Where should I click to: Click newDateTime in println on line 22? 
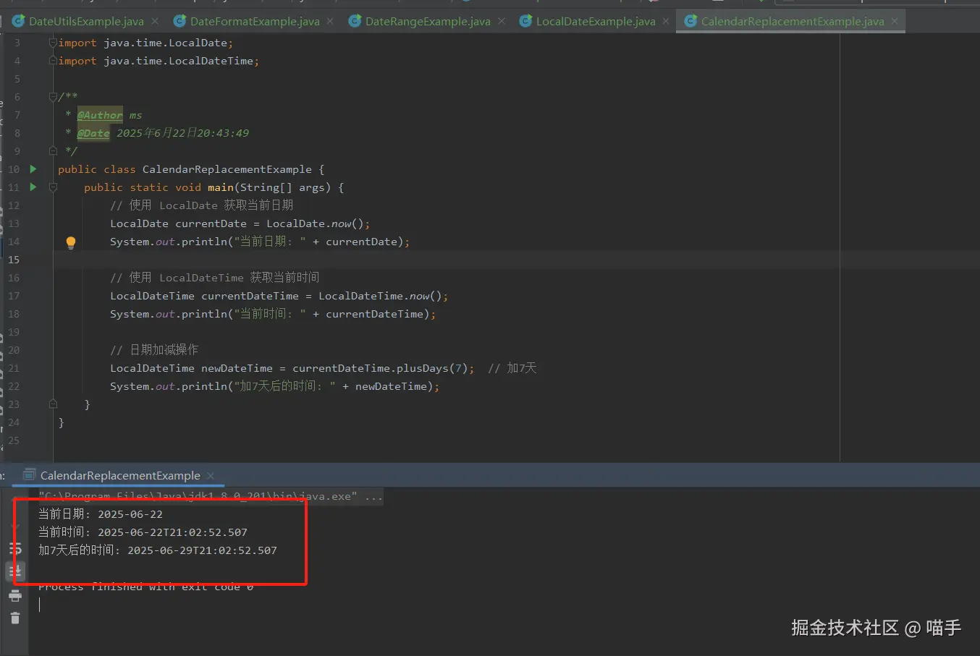[391, 386]
